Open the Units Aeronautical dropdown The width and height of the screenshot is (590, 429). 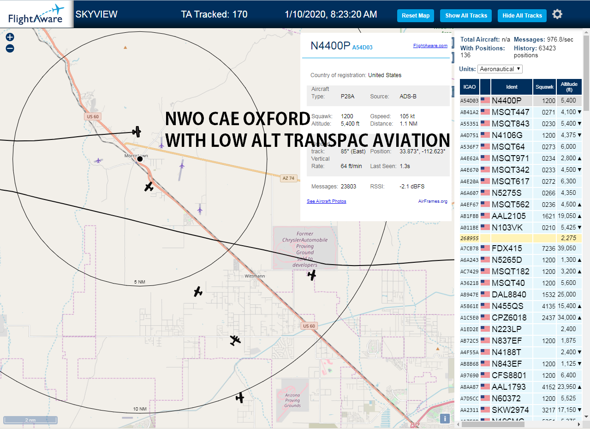[x=500, y=69]
